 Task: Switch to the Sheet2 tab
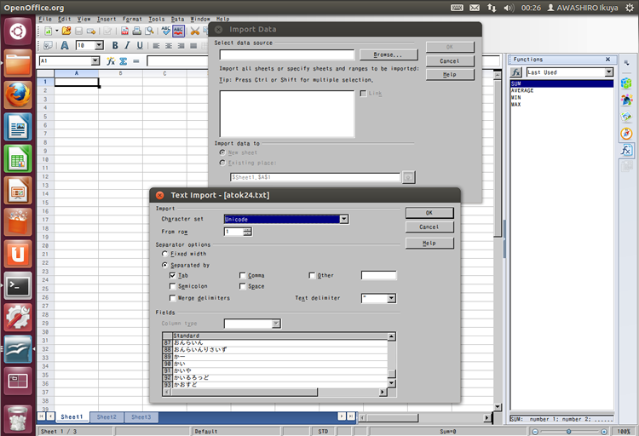[106, 417]
